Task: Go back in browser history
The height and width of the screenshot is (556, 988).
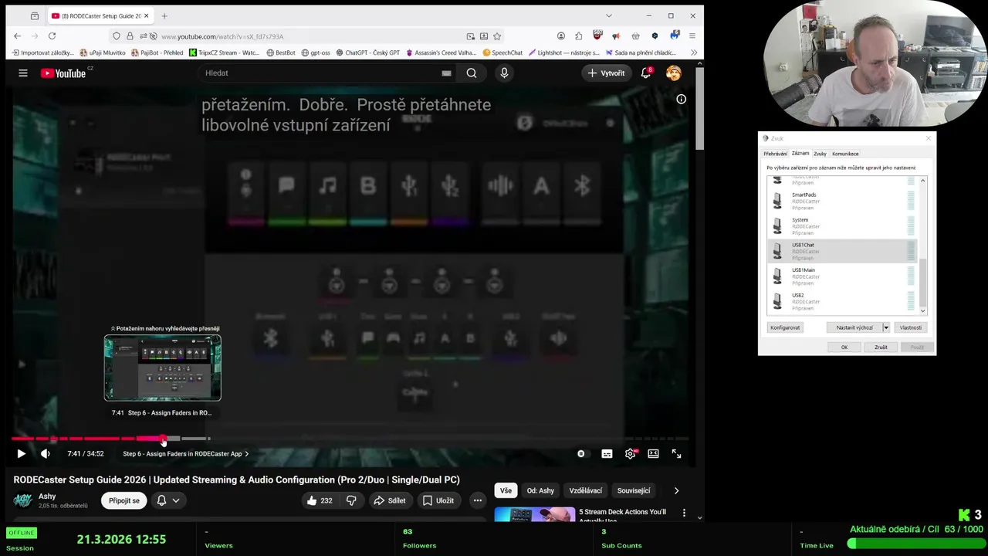Action: tap(17, 36)
